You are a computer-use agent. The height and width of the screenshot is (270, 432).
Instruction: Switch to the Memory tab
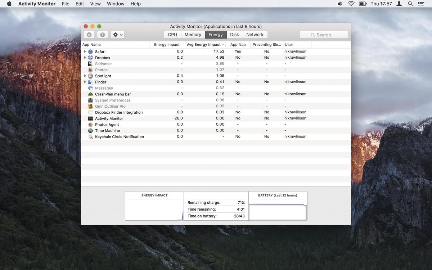[193, 35]
